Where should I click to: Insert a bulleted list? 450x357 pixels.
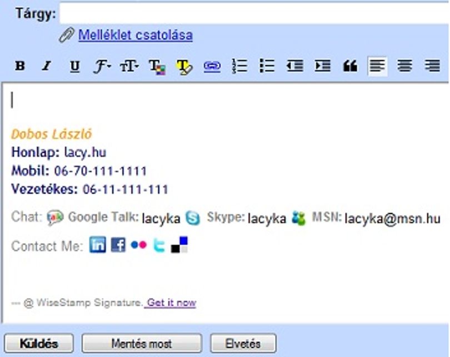[x=267, y=66]
